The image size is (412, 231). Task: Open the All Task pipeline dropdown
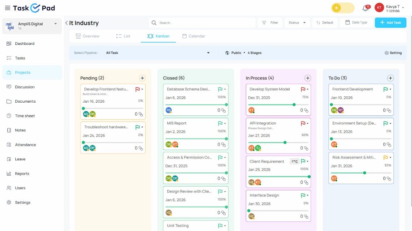pyautogui.click(x=158, y=53)
